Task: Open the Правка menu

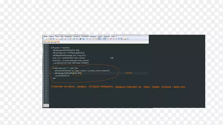Action: [51, 36]
